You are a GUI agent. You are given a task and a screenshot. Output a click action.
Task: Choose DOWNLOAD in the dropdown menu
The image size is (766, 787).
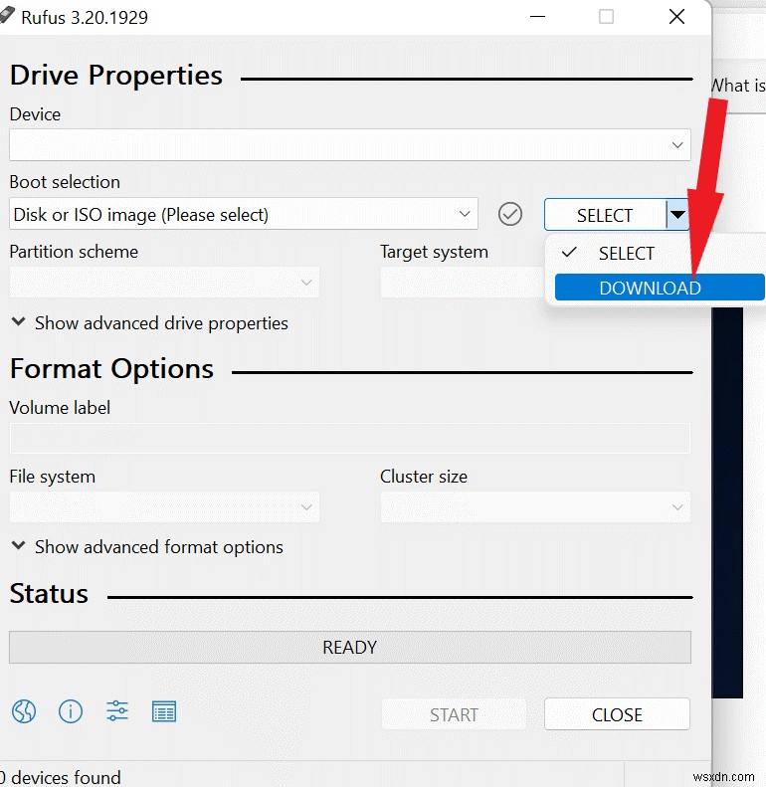point(660,288)
